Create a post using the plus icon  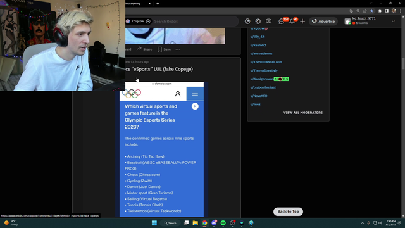302,22
